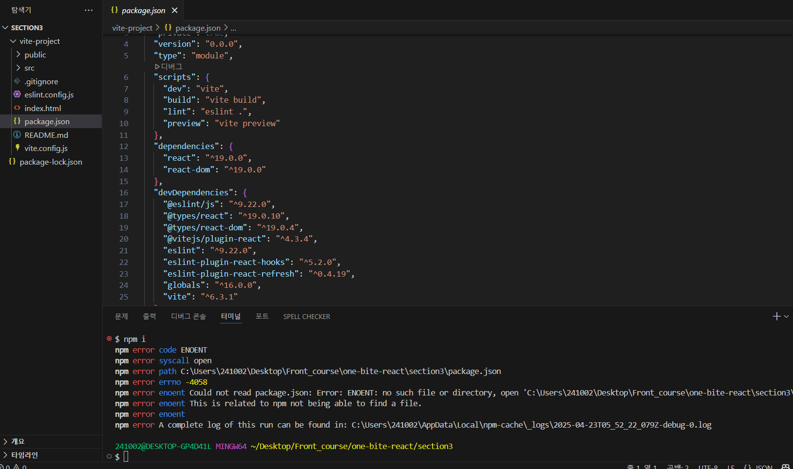Switch to the 출력 (Output) panel tab
This screenshot has height=469, width=793.
click(x=150, y=317)
